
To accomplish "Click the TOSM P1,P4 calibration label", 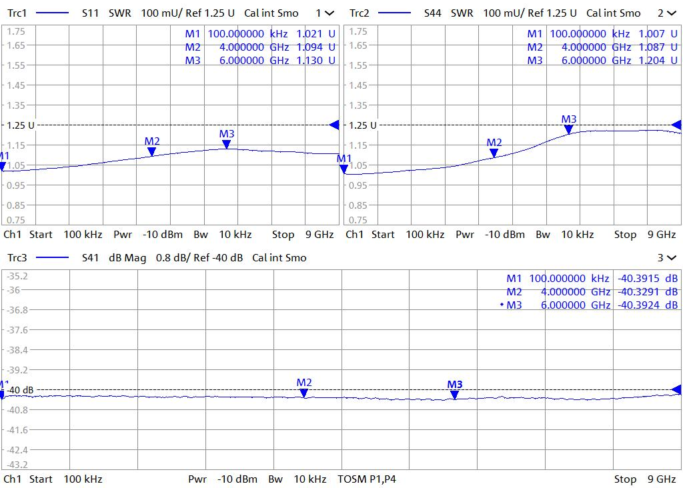I will tap(367, 479).
